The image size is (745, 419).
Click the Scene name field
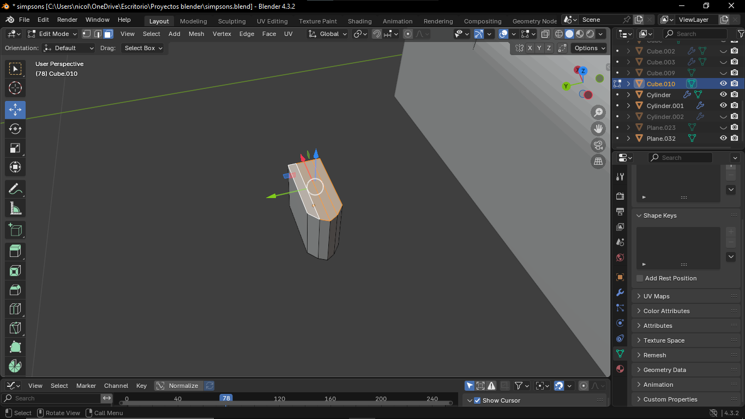pyautogui.click(x=602, y=20)
